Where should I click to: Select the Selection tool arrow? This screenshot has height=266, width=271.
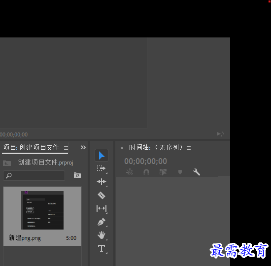pyautogui.click(x=102, y=155)
